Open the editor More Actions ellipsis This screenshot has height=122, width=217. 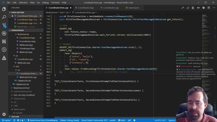pyautogui.click(x=214, y=8)
